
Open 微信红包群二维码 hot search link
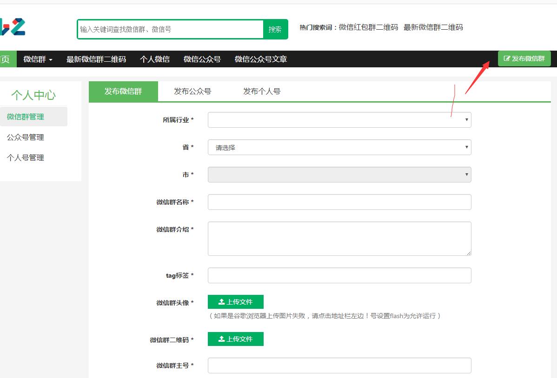[368, 27]
